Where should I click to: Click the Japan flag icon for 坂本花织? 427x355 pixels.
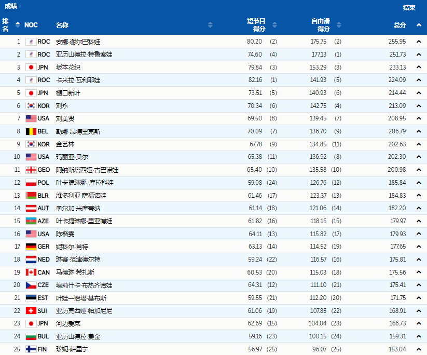click(x=31, y=67)
